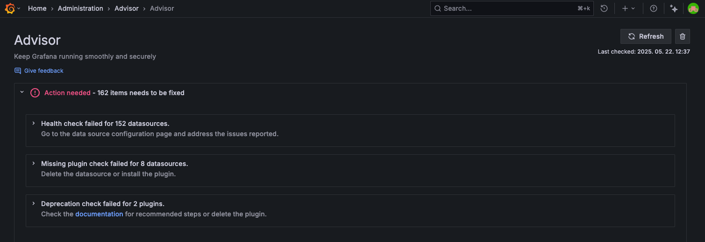Click the AI sparkle assistant icon
705x242 pixels.
[674, 8]
